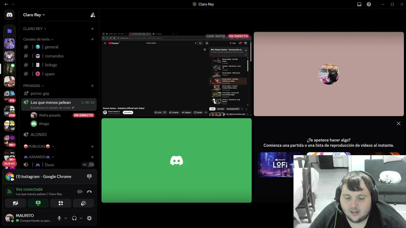This screenshot has width=406, height=228.
Task: Expand the CLARO REY category
Action: 35,29
